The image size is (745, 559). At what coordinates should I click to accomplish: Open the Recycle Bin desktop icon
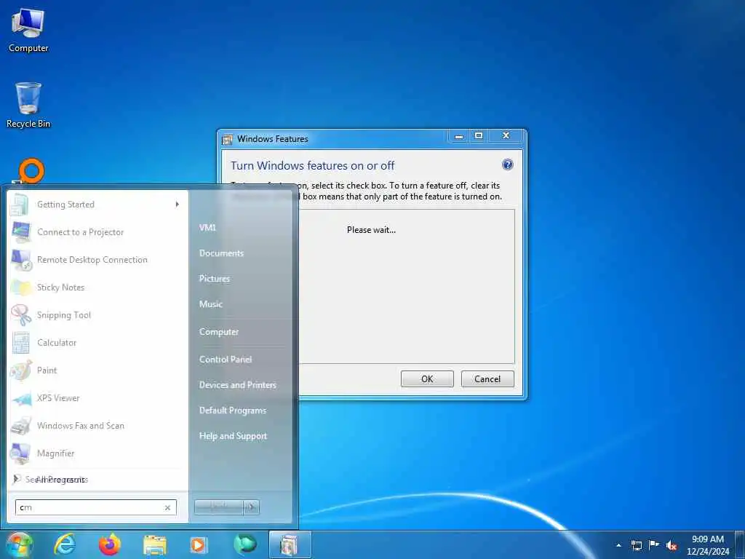tap(28, 105)
